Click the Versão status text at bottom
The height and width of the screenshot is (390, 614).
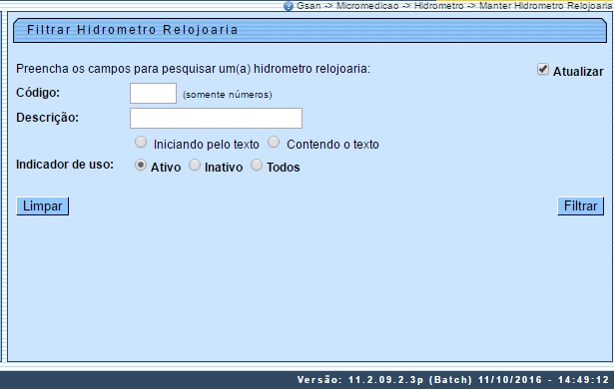pos(453,380)
